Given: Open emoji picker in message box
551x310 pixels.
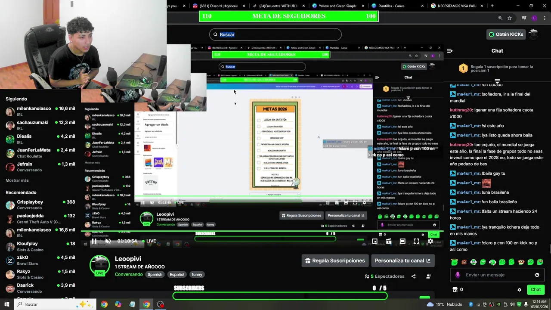Looking at the screenshot, I should pos(537,275).
